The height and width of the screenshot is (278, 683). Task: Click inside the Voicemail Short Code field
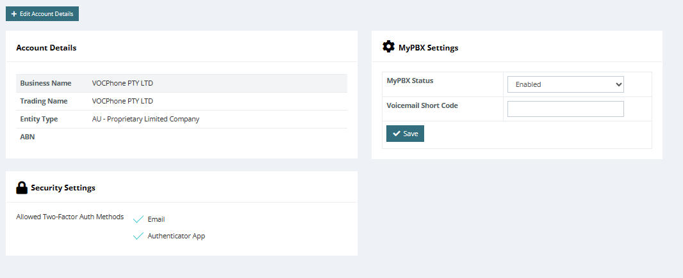[565, 109]
